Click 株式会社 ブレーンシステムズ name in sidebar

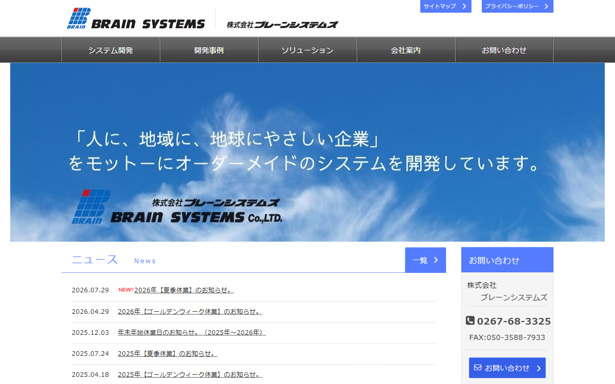[x=507, y=291]
